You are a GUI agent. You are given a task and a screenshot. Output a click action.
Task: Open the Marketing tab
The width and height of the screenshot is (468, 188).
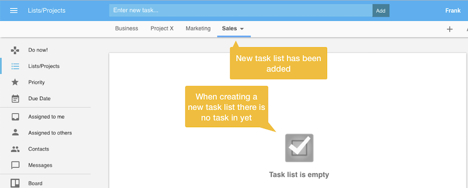tap(198, 29)
